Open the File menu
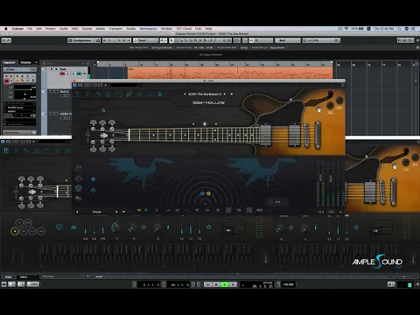This screenshot has width=420, height=315. tap(30, 29)
